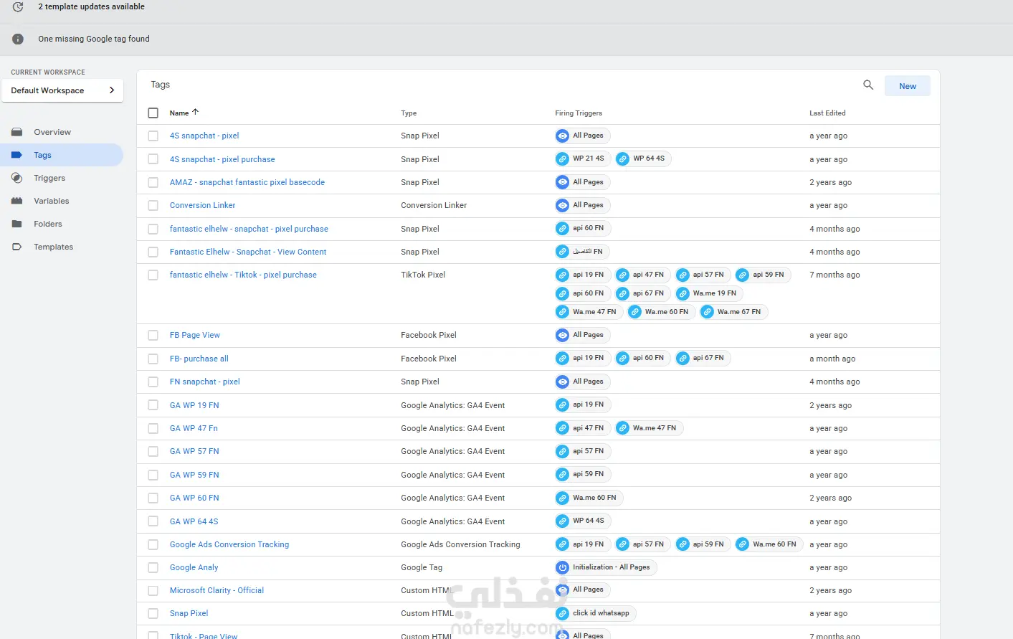Select checkbox for fantastic elhelw Tiktok pixel purchase
1013x639 pixels.
(x=153, y=275)
